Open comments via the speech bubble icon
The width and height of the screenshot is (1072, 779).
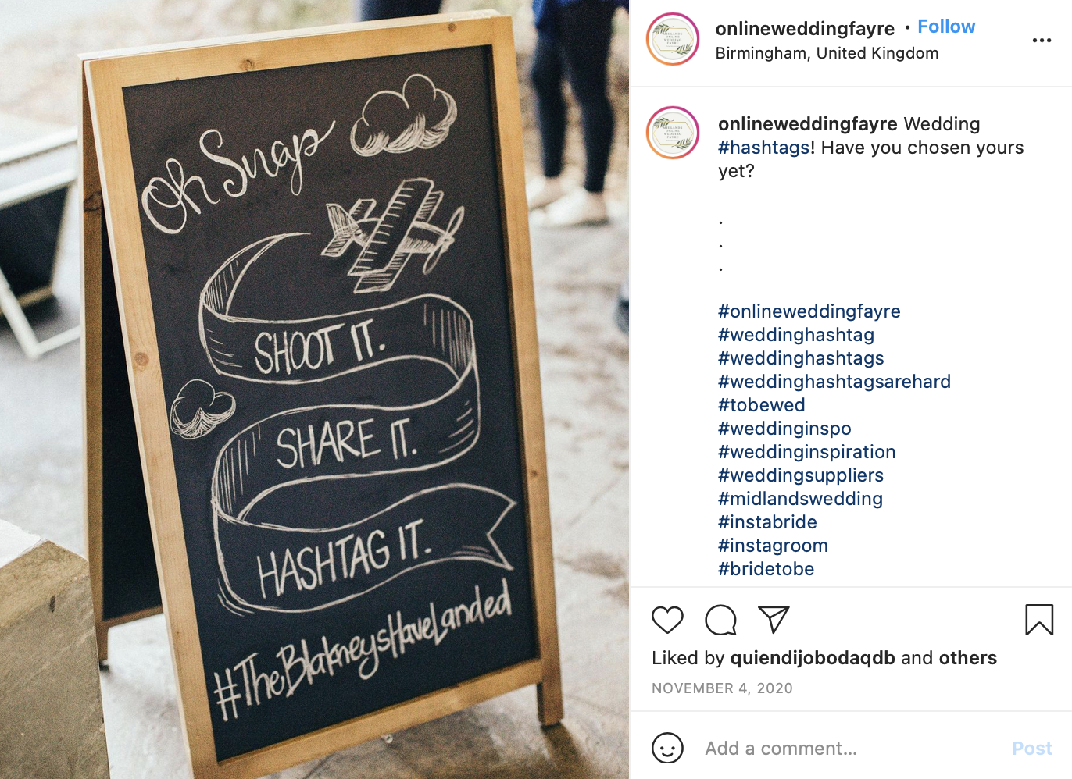tap(720, 620)
